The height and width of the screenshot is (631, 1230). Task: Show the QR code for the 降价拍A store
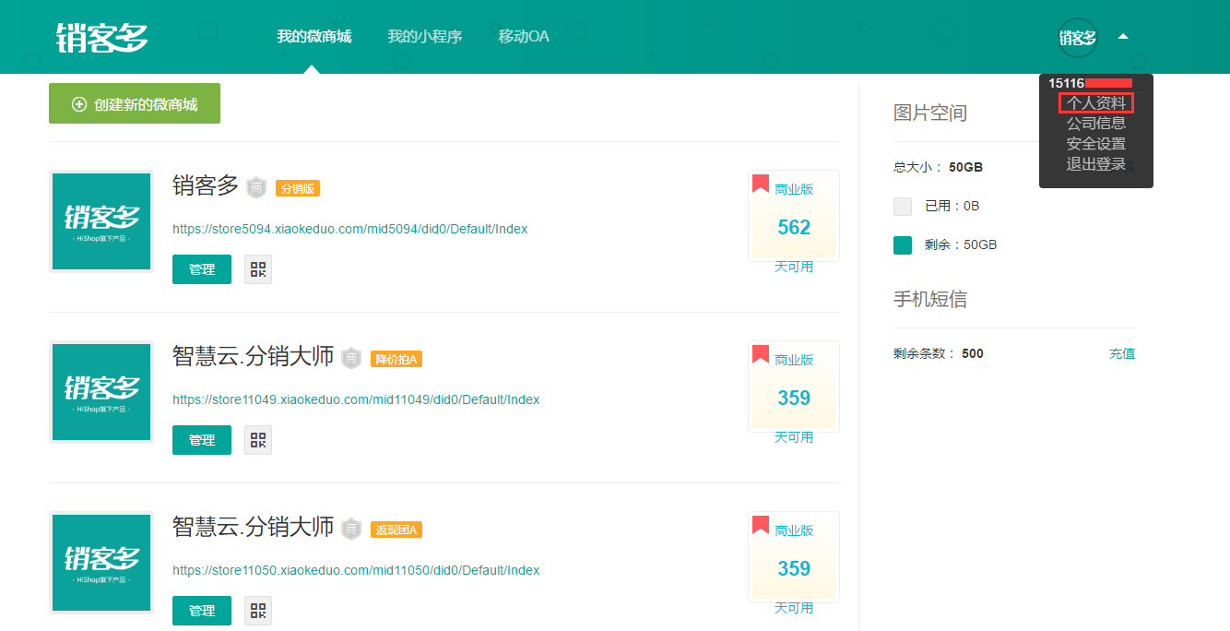(258, 440)
